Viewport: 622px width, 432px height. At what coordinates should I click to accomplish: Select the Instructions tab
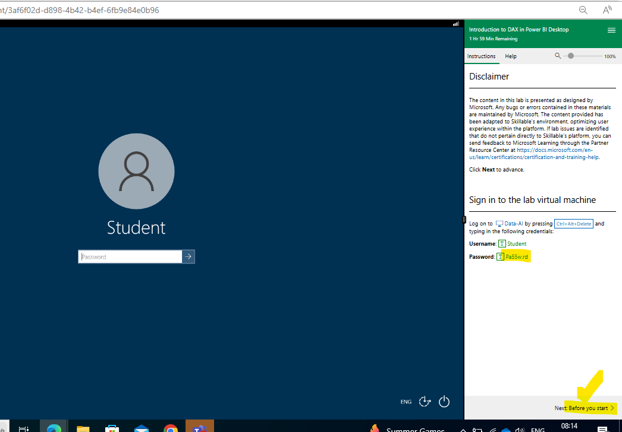tap(482, 56)
